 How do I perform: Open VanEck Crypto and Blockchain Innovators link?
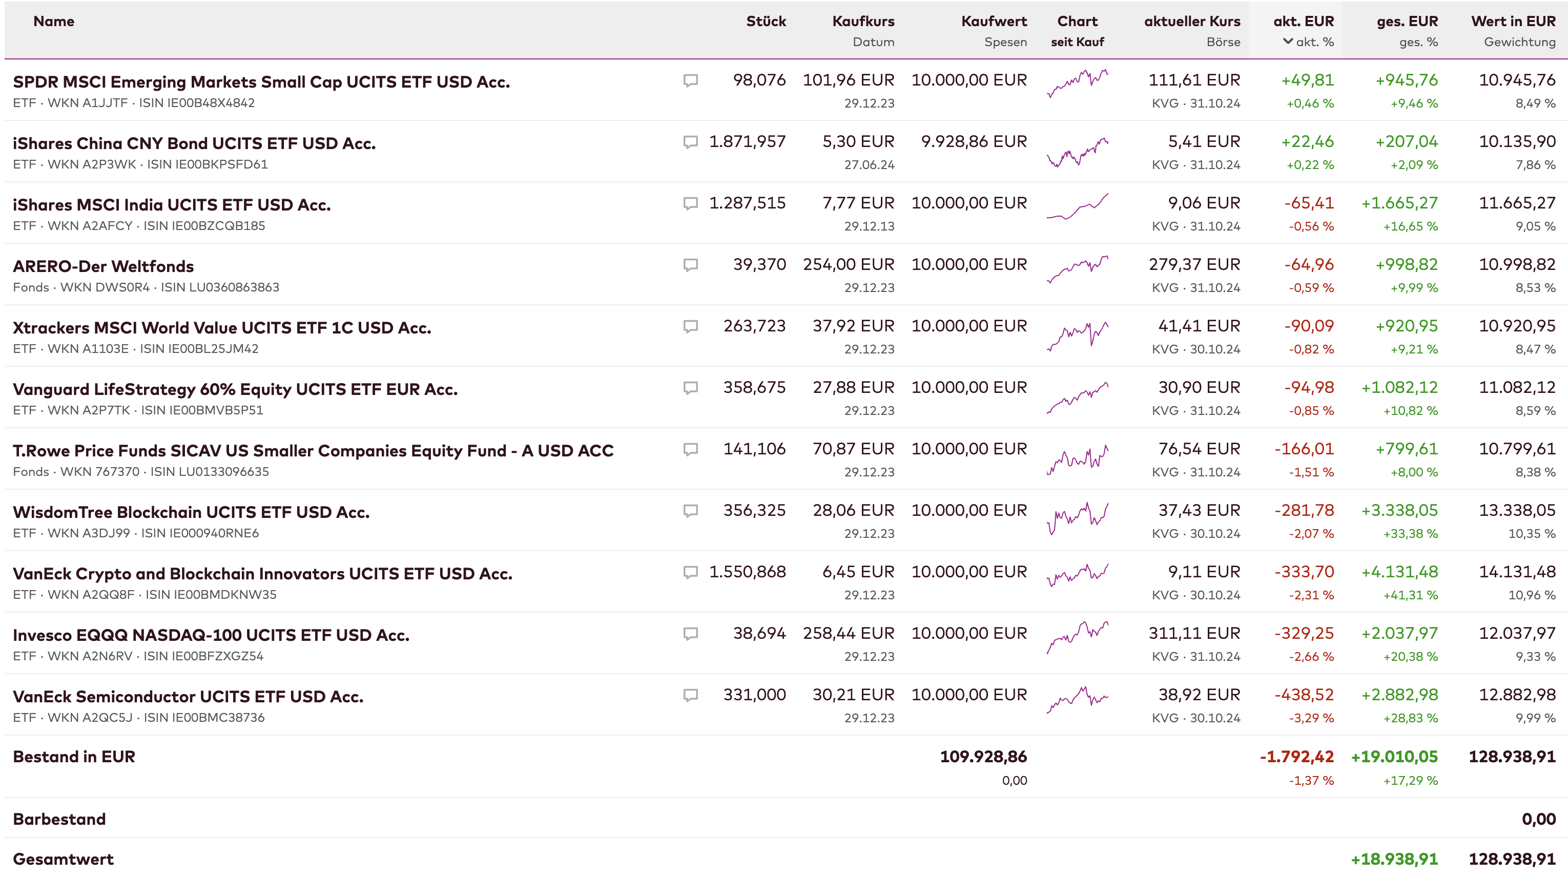click(x=262, y=573)
